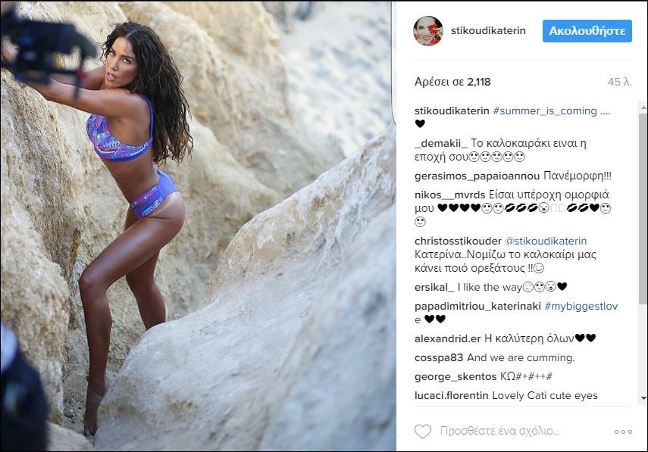The image size is (648, 452).
Task: Open papadimitriou_katerinaki profile
Action: (x=477, y=307)
